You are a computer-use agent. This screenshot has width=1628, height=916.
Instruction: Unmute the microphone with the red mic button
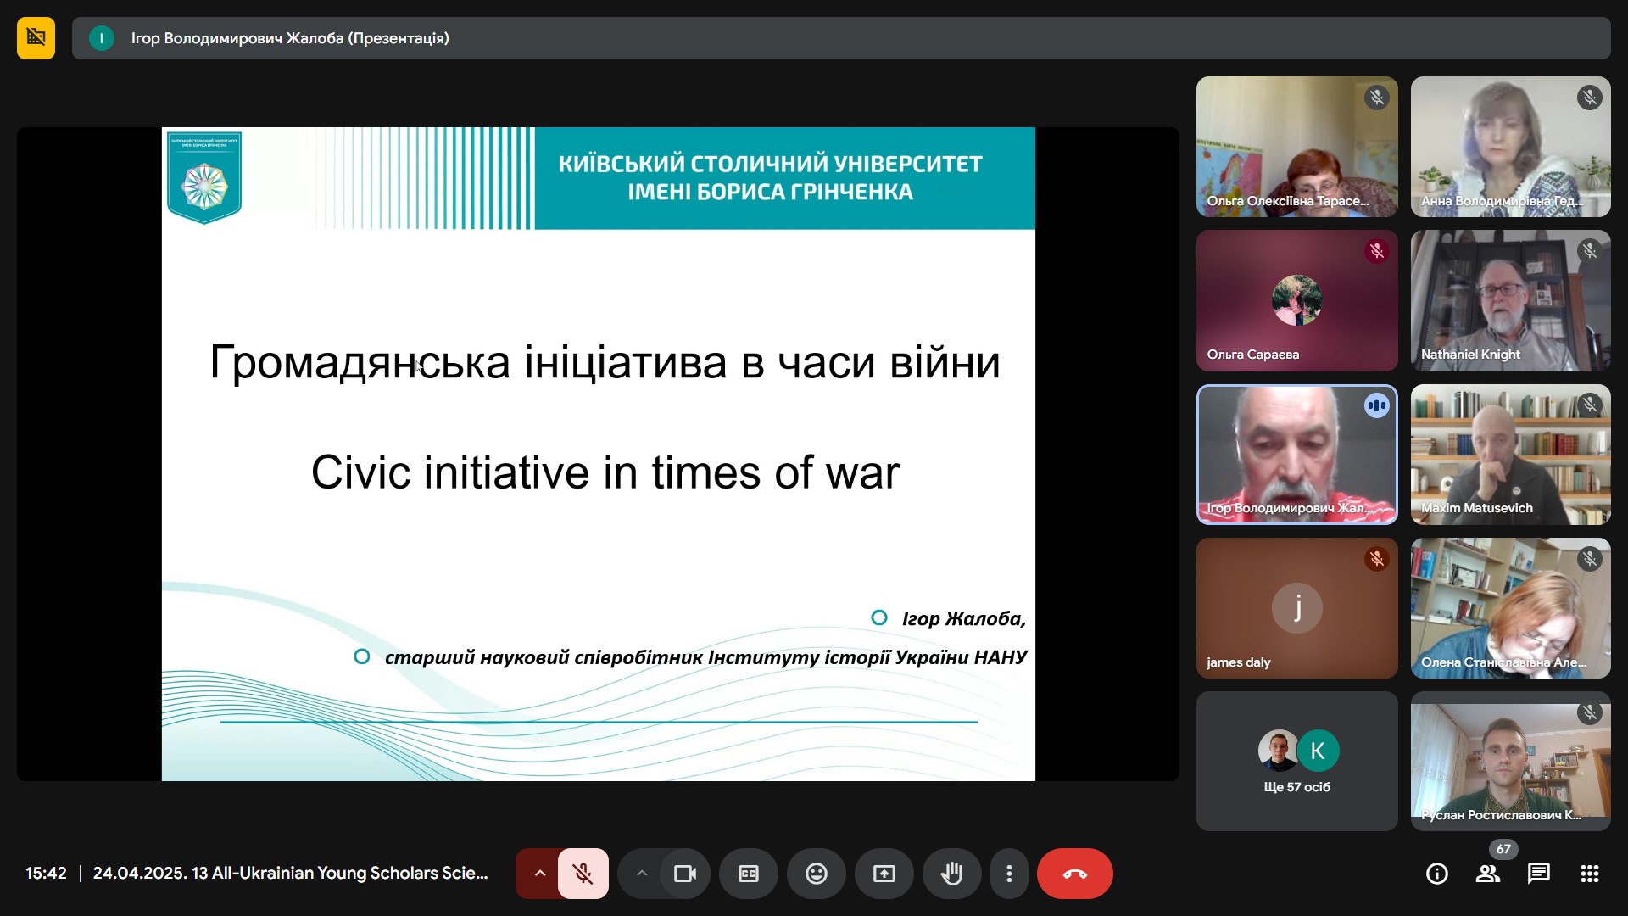click(583, 874)
